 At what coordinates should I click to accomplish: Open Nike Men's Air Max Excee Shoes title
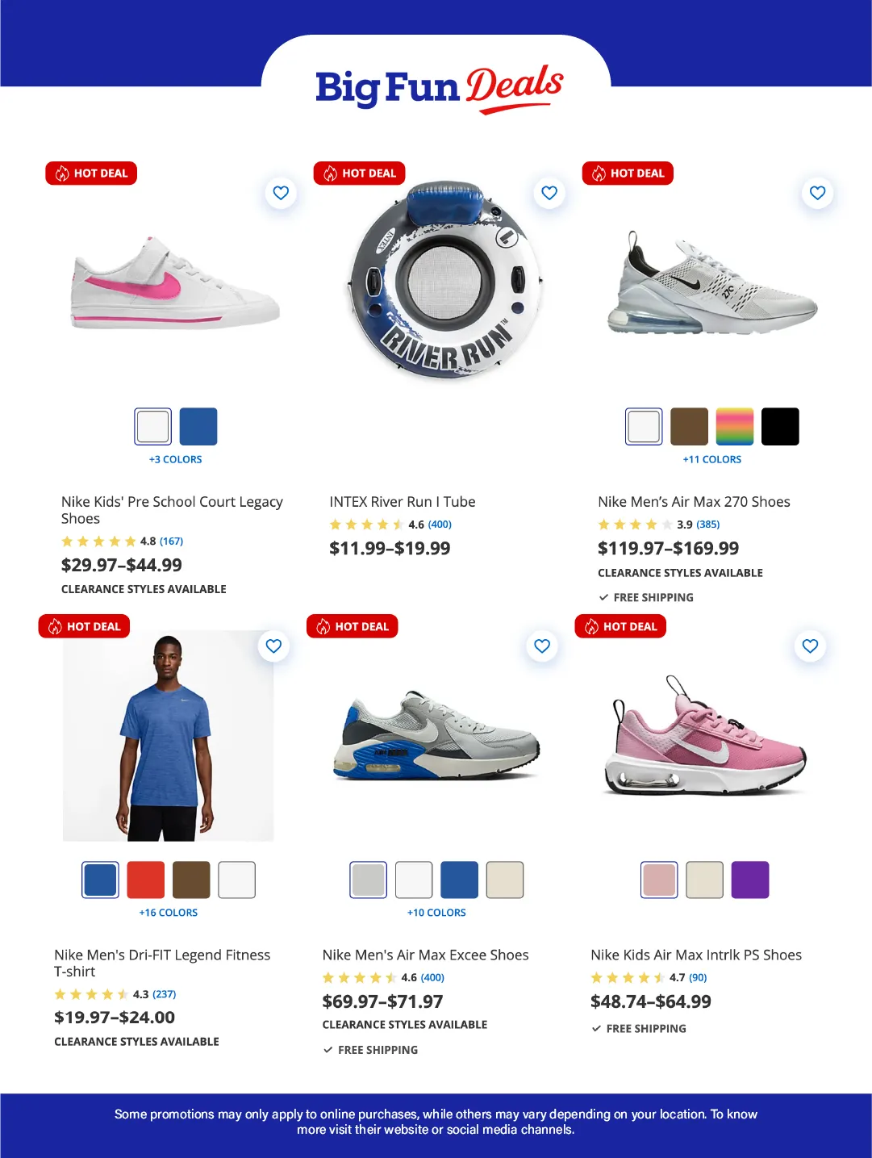(426, 955)
